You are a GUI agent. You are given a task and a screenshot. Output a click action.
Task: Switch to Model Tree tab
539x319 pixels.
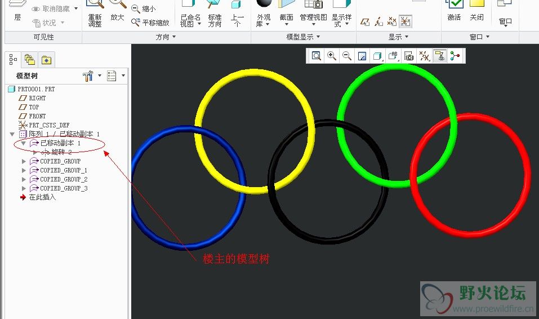click(13, 60)
